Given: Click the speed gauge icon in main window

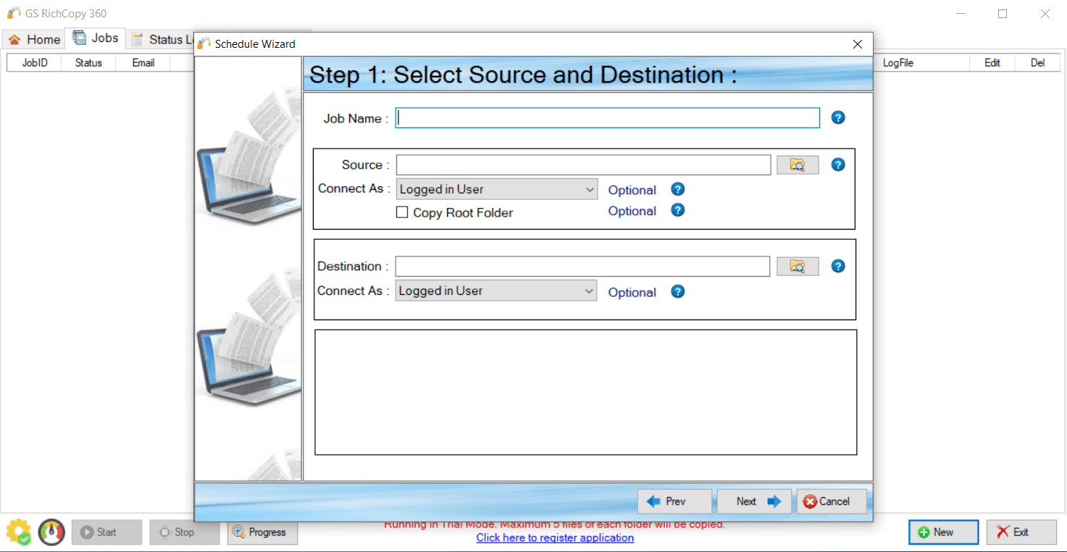Looking at the screenshot, I should 51,532.
